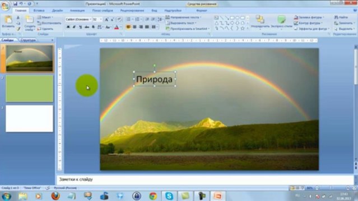This screenshot has height=201, width=358.
Task: Toggle strikethrough formatting
Action: click(87, 27)
